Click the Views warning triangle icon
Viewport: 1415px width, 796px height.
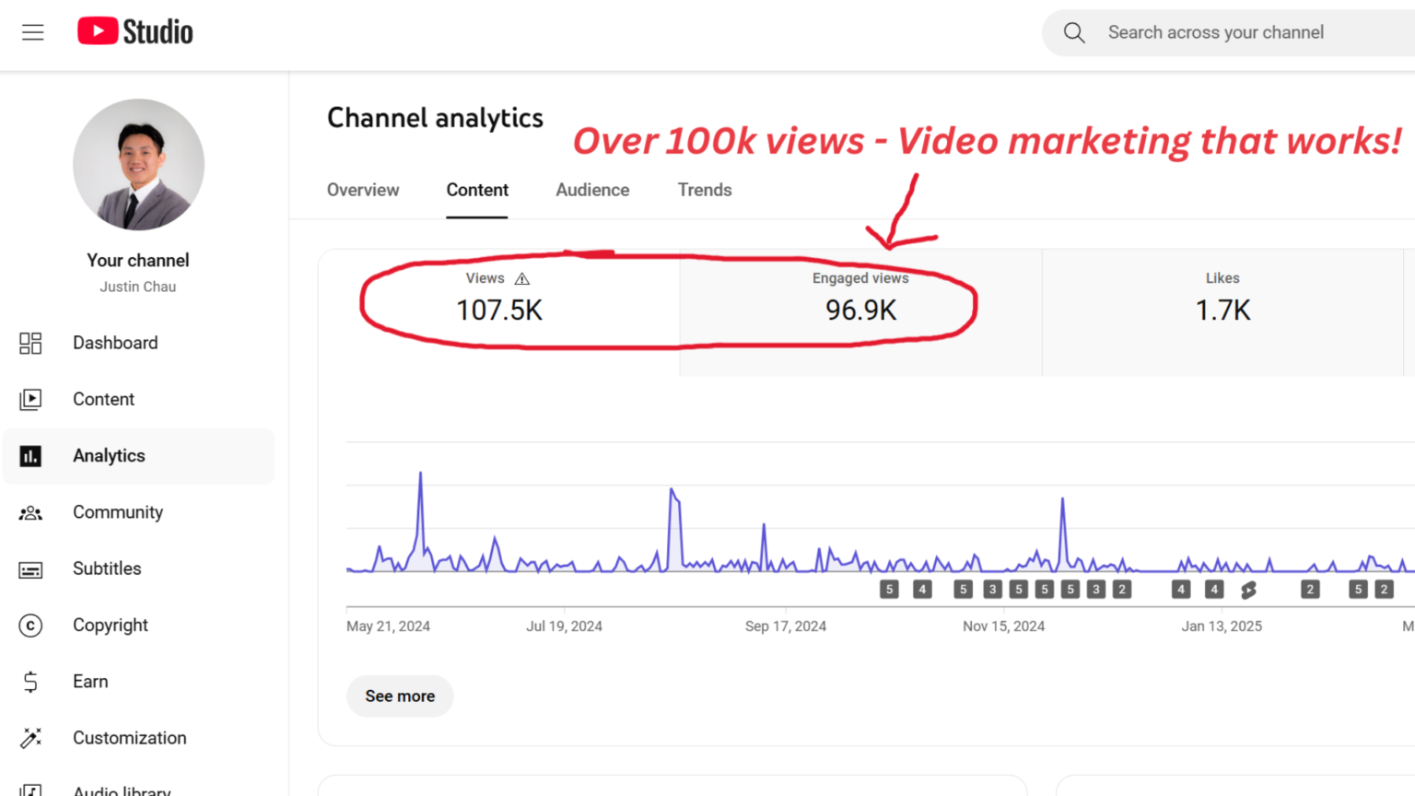pyautogui.click(x=522, y=278)
